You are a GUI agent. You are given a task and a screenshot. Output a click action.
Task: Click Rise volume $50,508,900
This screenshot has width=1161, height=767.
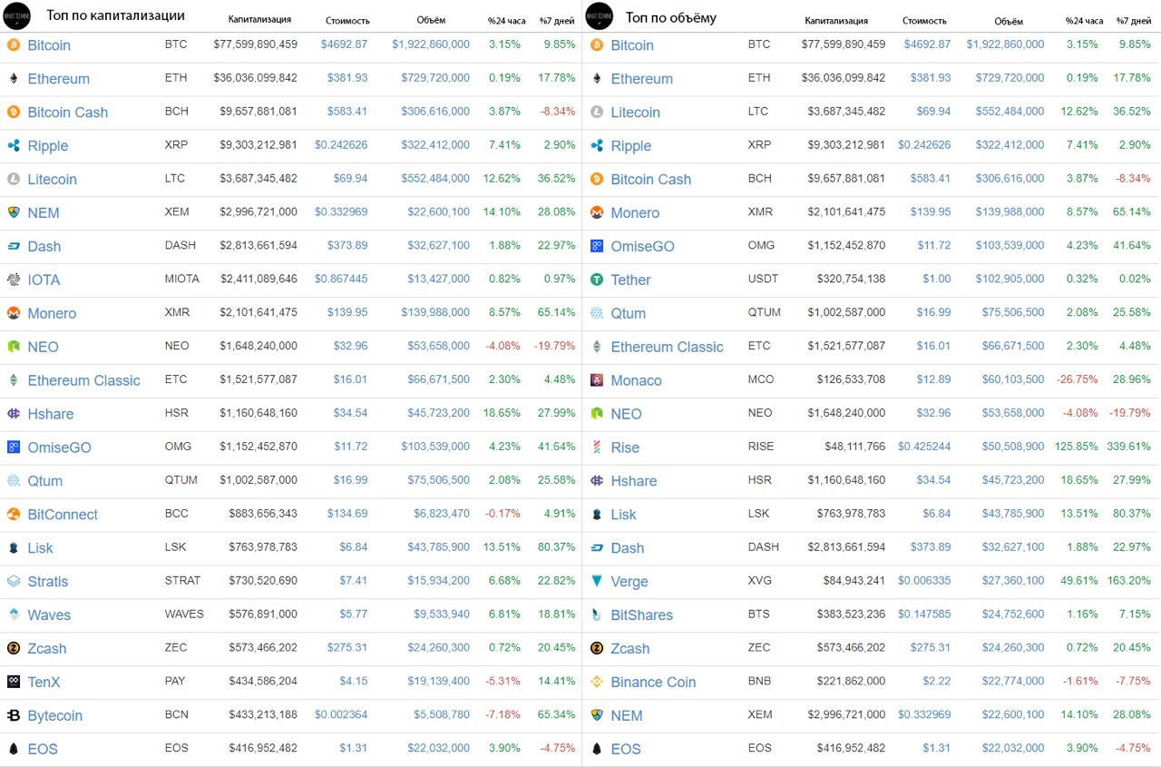[1013, 447]
